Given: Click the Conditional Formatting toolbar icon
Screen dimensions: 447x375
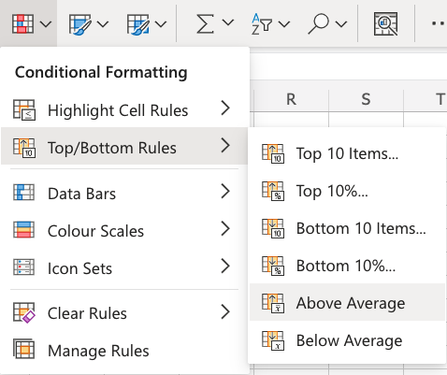Looking at the screenshot, I should [x=22, y=23].
